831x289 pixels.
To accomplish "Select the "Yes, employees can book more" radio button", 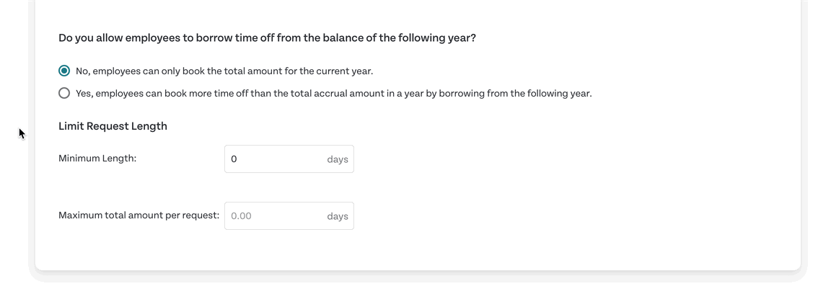I will click(64, 94).
